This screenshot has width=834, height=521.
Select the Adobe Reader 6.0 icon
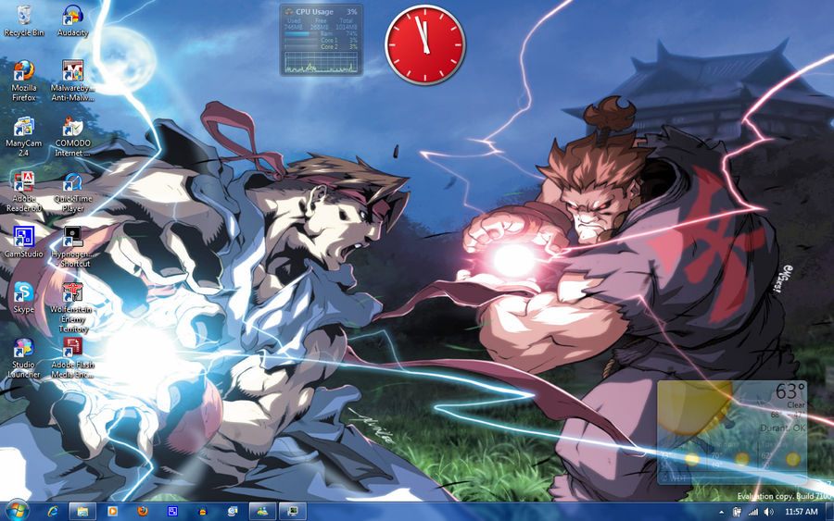24,192
